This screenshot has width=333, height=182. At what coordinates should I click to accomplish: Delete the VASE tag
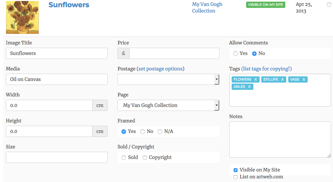[x=304, y=79]
